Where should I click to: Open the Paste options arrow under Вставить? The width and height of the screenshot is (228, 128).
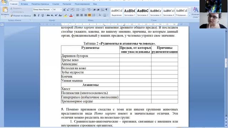coord(5,17)
